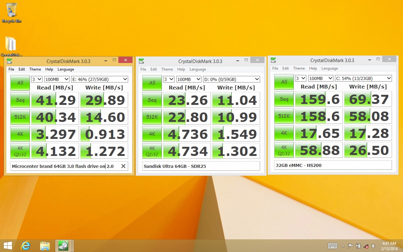This screenshot has height=252, width=403.
Task: Run All tests in the E: drive window
Action: [20, 83]
